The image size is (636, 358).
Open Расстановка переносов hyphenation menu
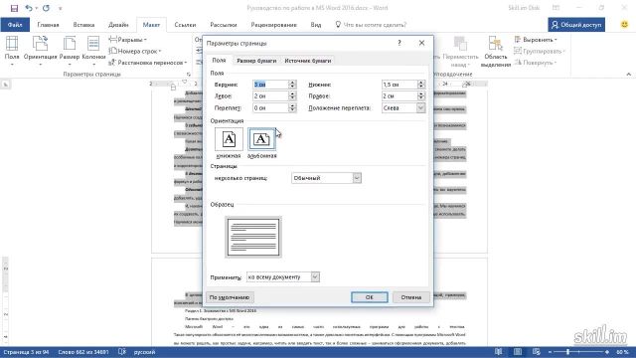(x=148, y=63)
